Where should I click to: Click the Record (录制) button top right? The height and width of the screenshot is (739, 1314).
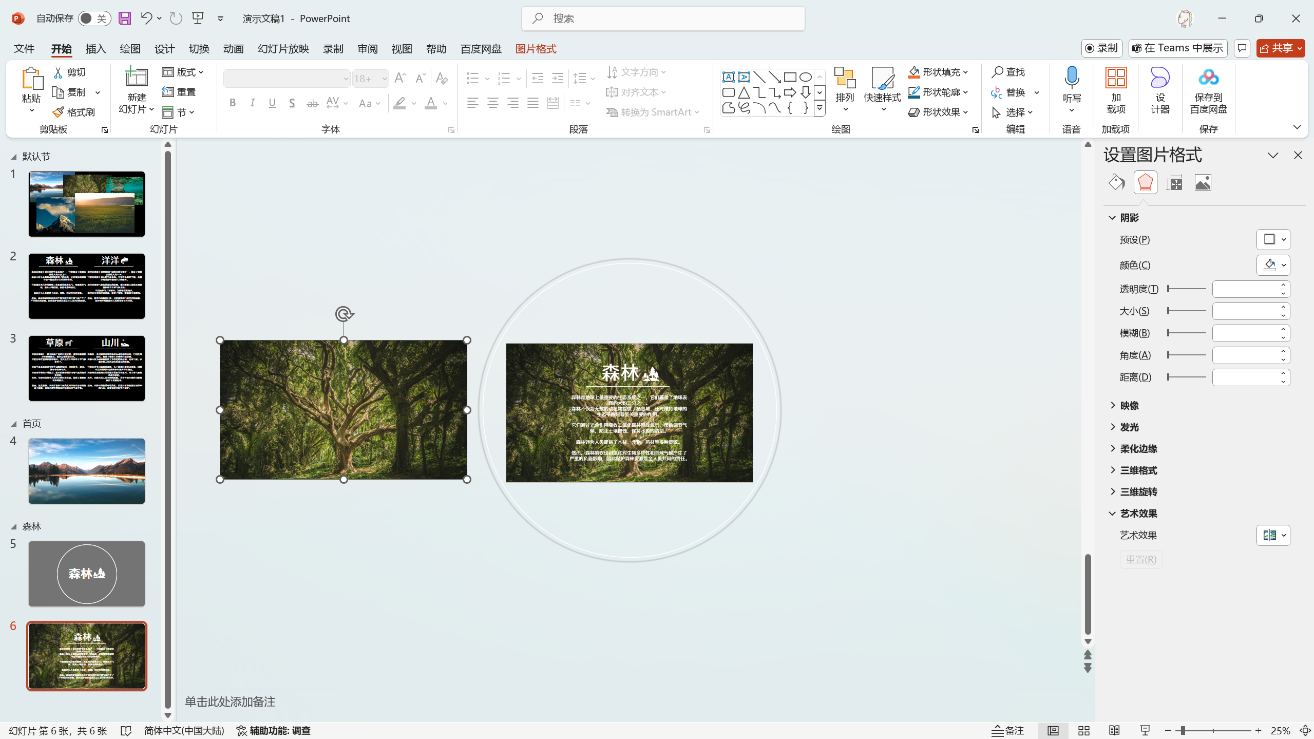(x=1101, y=48)
